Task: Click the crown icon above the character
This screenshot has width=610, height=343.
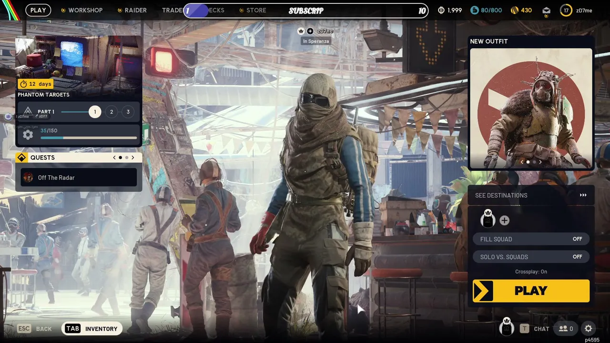Action: [x=301, y=31]
